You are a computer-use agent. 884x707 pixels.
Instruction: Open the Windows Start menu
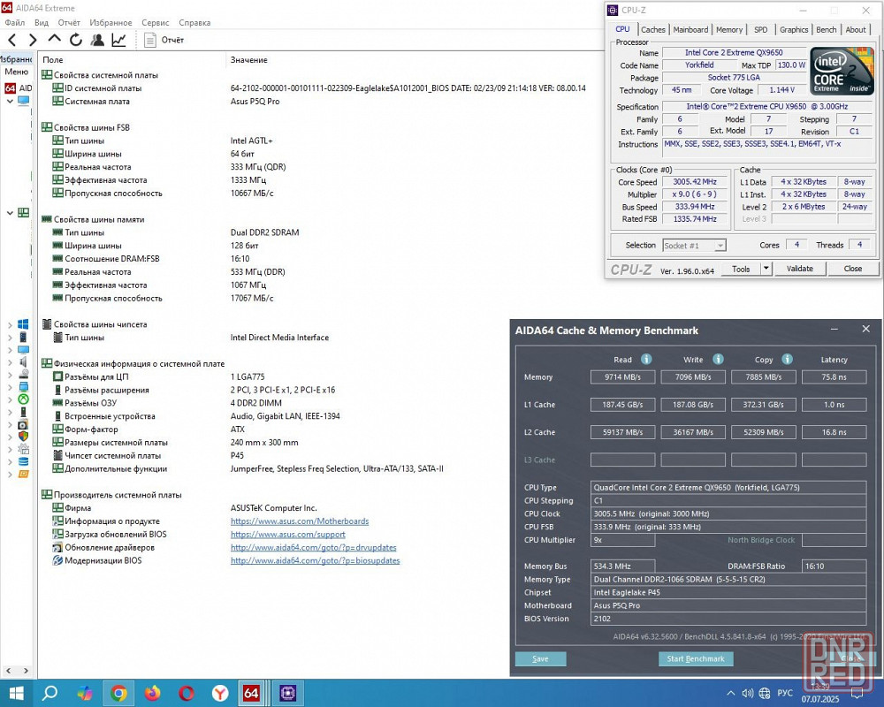tap(16, 693)
